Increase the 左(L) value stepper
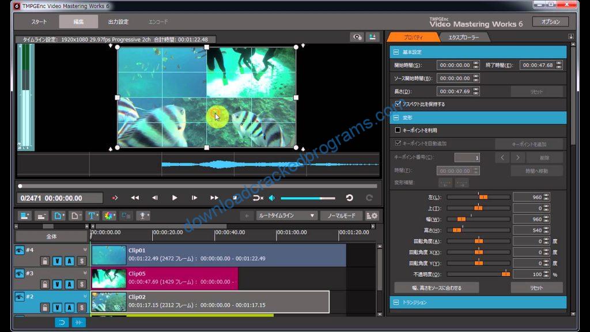 (546, 195)
